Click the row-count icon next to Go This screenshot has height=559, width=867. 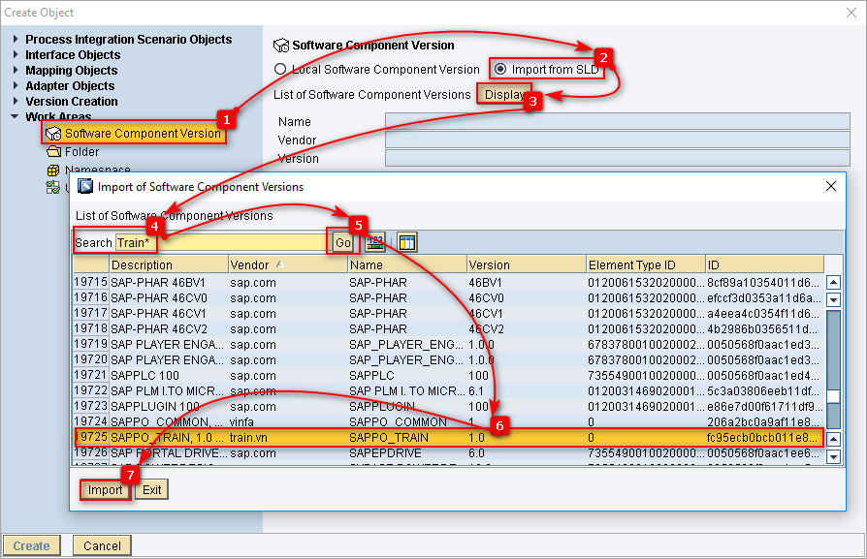click(375, 241)
